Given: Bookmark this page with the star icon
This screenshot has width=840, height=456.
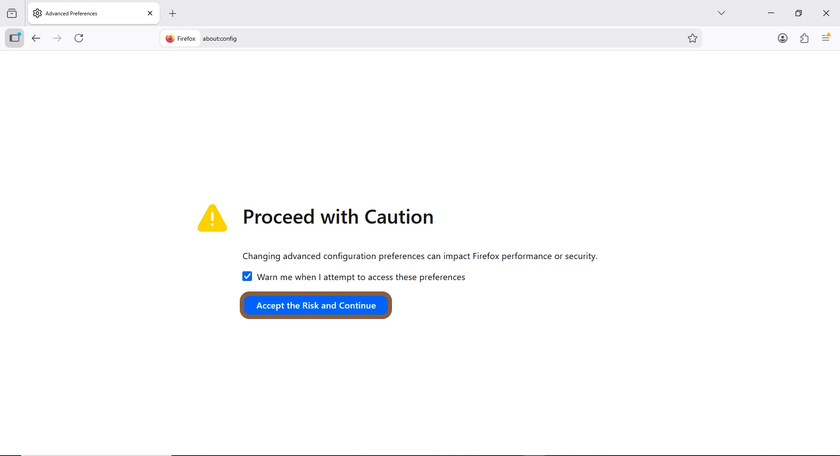Looking at the screenshot, I should [x=693, y=39].
